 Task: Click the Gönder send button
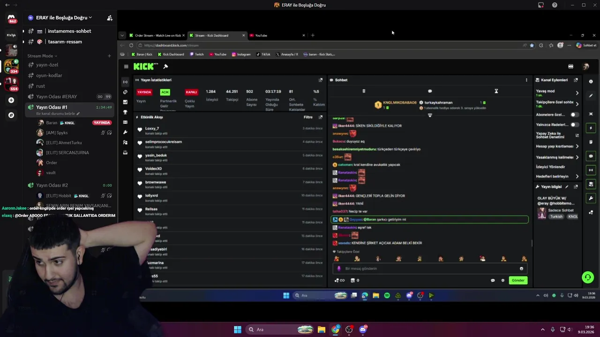(518, 280)
